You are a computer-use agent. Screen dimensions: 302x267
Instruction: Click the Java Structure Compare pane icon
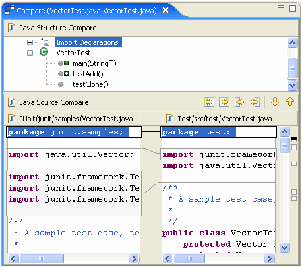pyautogui.click(x=11, y=28)
